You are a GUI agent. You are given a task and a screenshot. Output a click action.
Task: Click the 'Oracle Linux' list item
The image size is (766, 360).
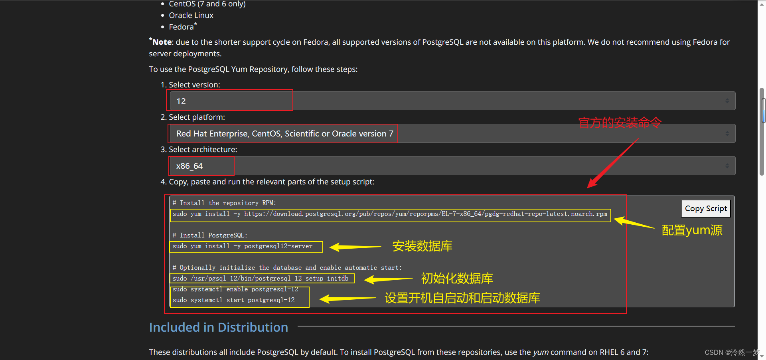click(x=191, y=15)
